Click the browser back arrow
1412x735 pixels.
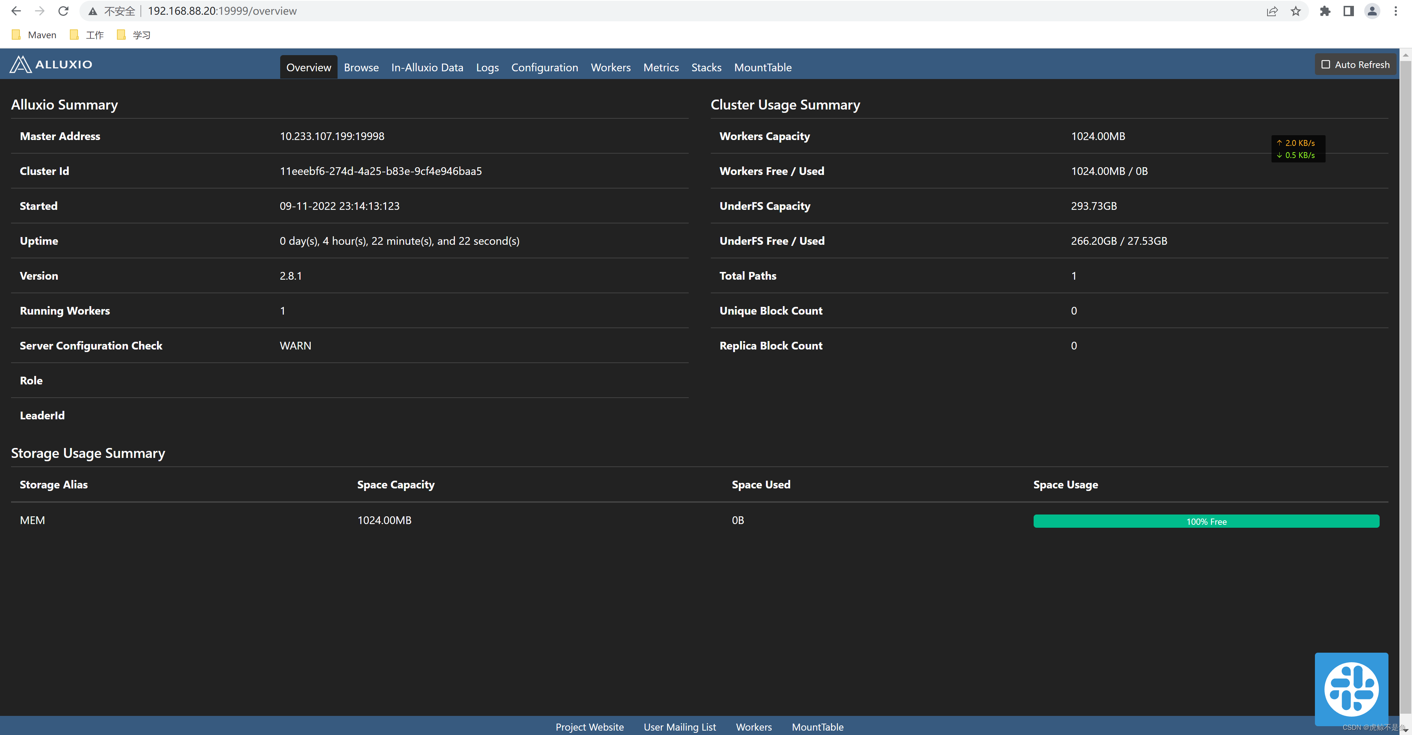pyautogui.click(x=16, y=11)
